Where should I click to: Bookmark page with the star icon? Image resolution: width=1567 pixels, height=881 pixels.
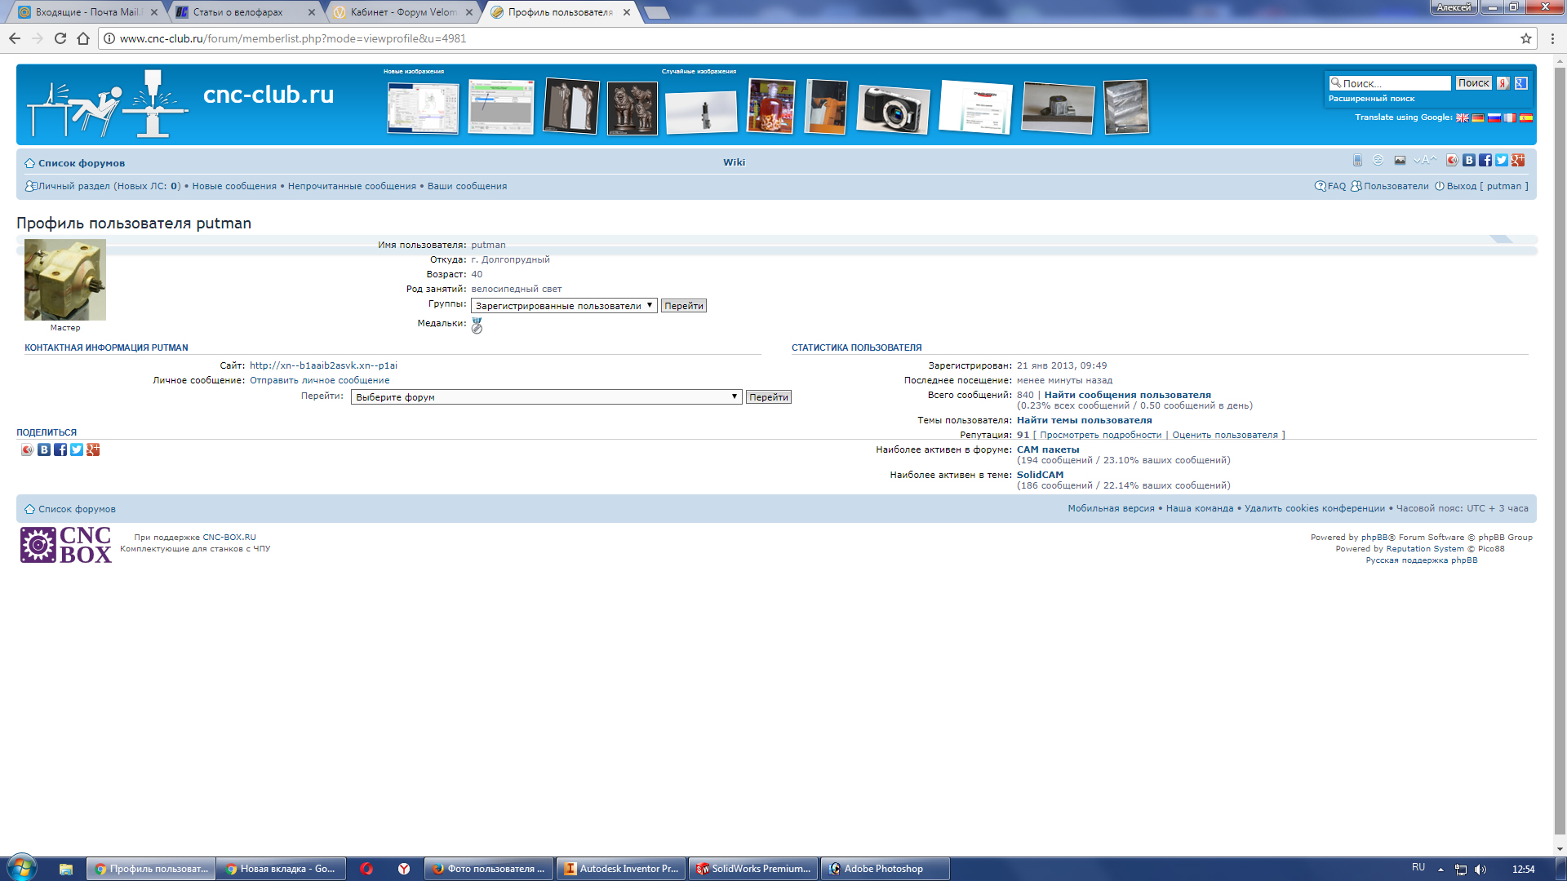[1525, 38]
